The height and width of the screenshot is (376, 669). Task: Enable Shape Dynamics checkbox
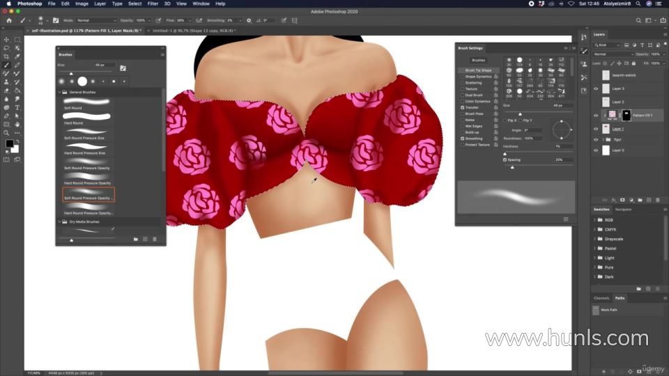coord(463,77)
